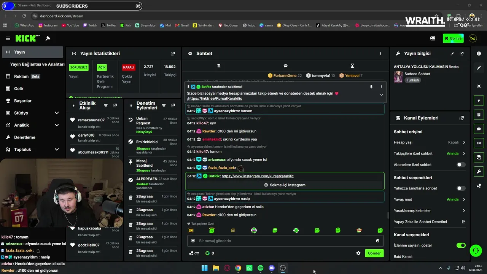Click the chat bubble icon in the right sidebar
The width and height of the screenshot is (487, 274).
click(479, 129)
